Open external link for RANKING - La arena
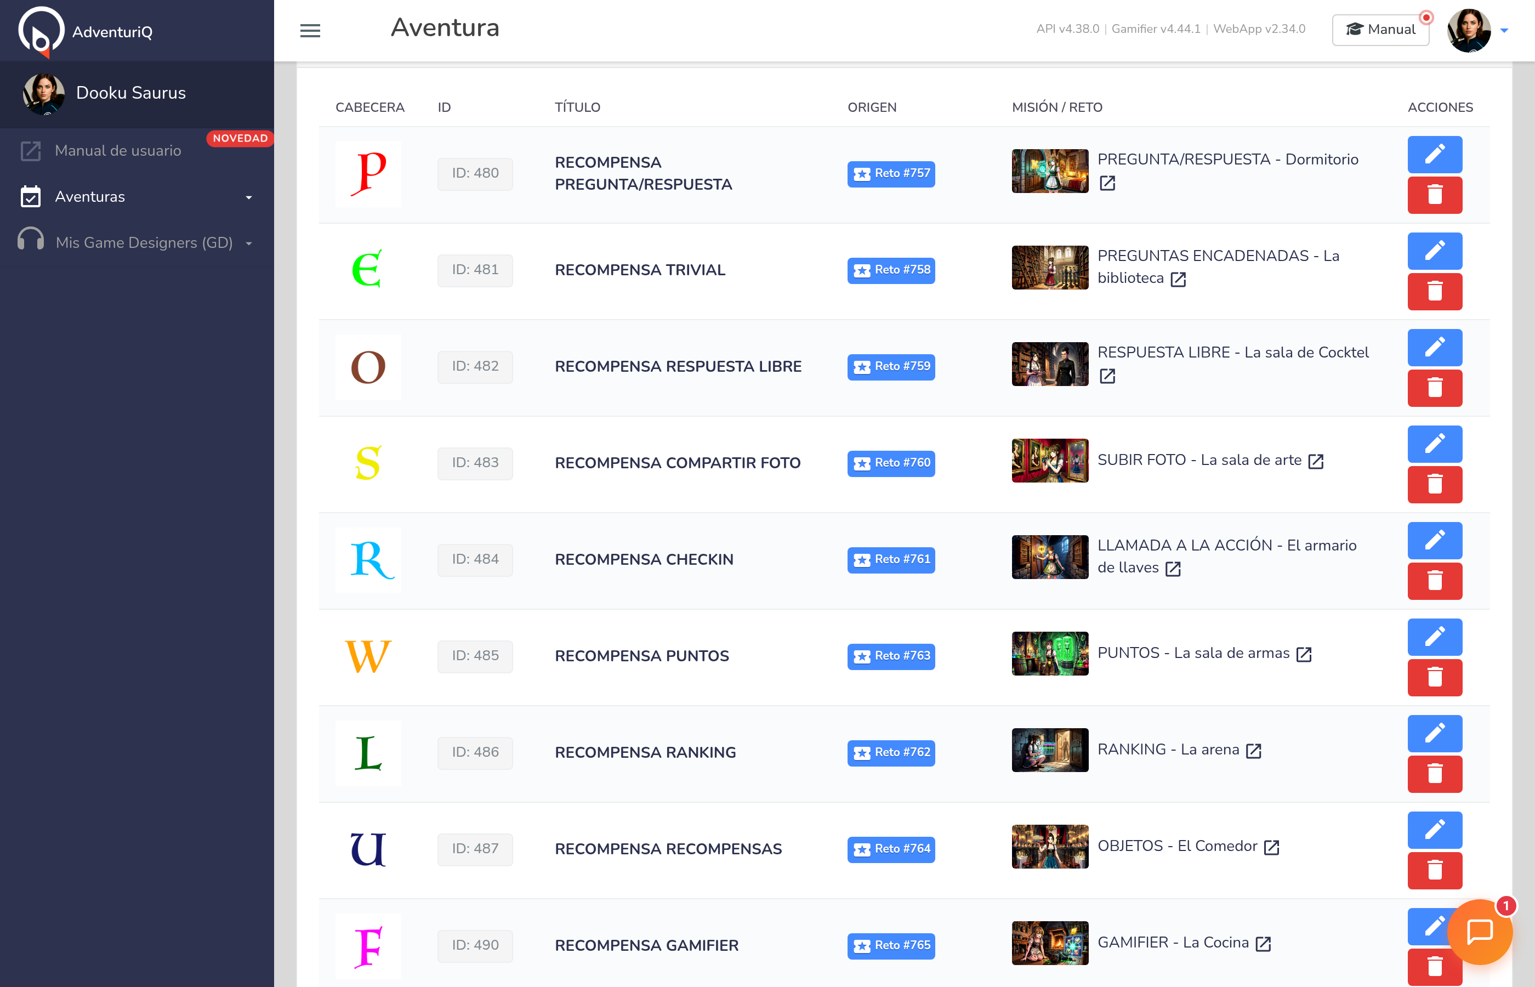This screenshot has height=987, width=1535. [x=1253, y=751]
